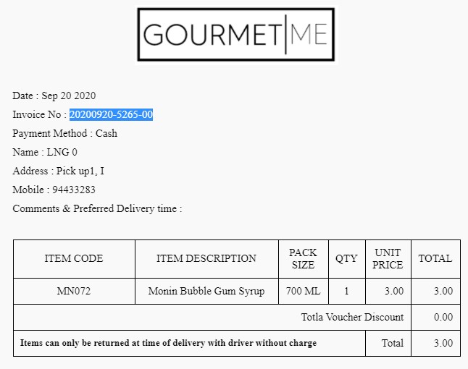
Task: Click the 700 ML pack size cell
Action: (303, 291)
